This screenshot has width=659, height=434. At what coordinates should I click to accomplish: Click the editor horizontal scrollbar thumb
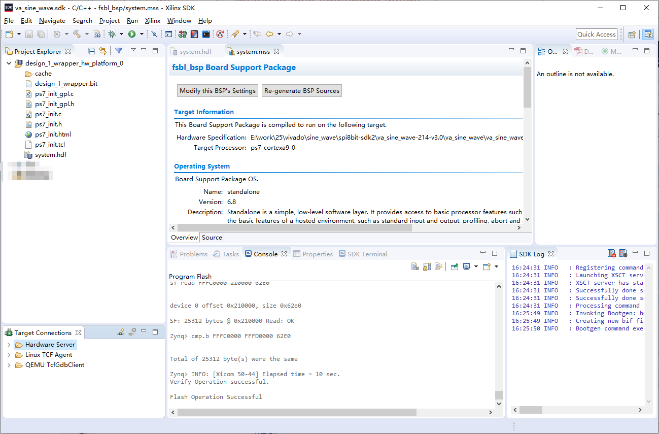[x=294, y=228]
